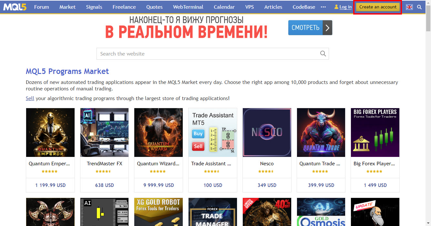Click the magnifier icon in search box
This screenshot has height=226, width=431.
click(x=323, y=54)
